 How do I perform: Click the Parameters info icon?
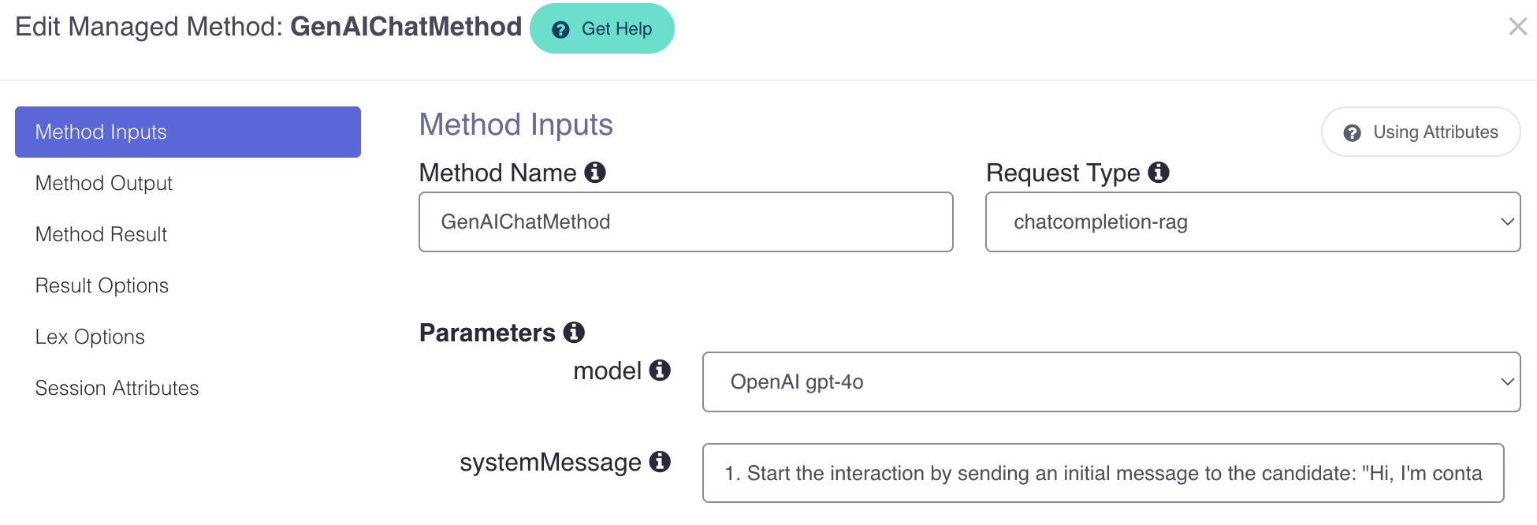pyautogui.click(x=574, y=333)
